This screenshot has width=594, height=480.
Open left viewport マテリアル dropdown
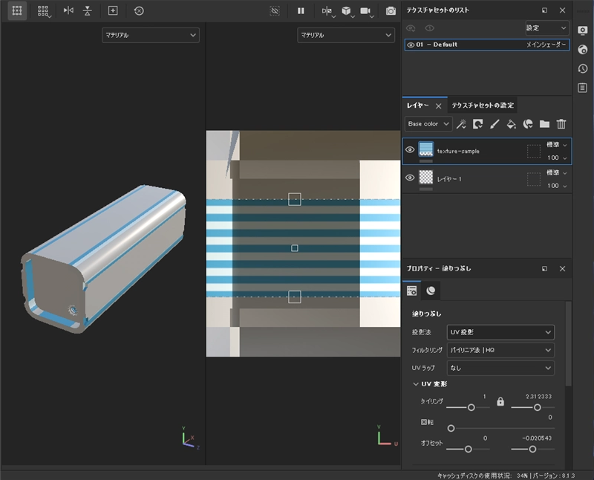coord(151,35)
